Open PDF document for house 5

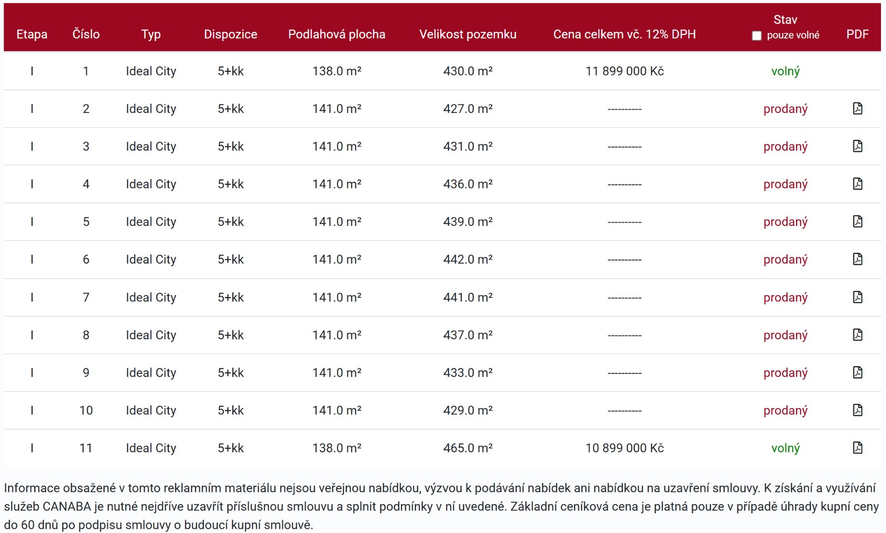coord(857,221)
